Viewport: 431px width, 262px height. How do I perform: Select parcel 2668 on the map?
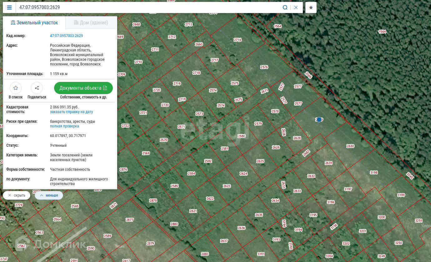click(x=137, y=24)
